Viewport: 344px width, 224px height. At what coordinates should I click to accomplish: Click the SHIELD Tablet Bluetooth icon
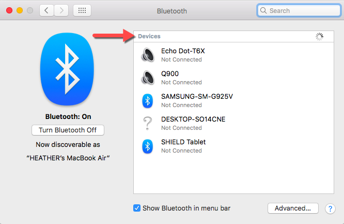147,146
